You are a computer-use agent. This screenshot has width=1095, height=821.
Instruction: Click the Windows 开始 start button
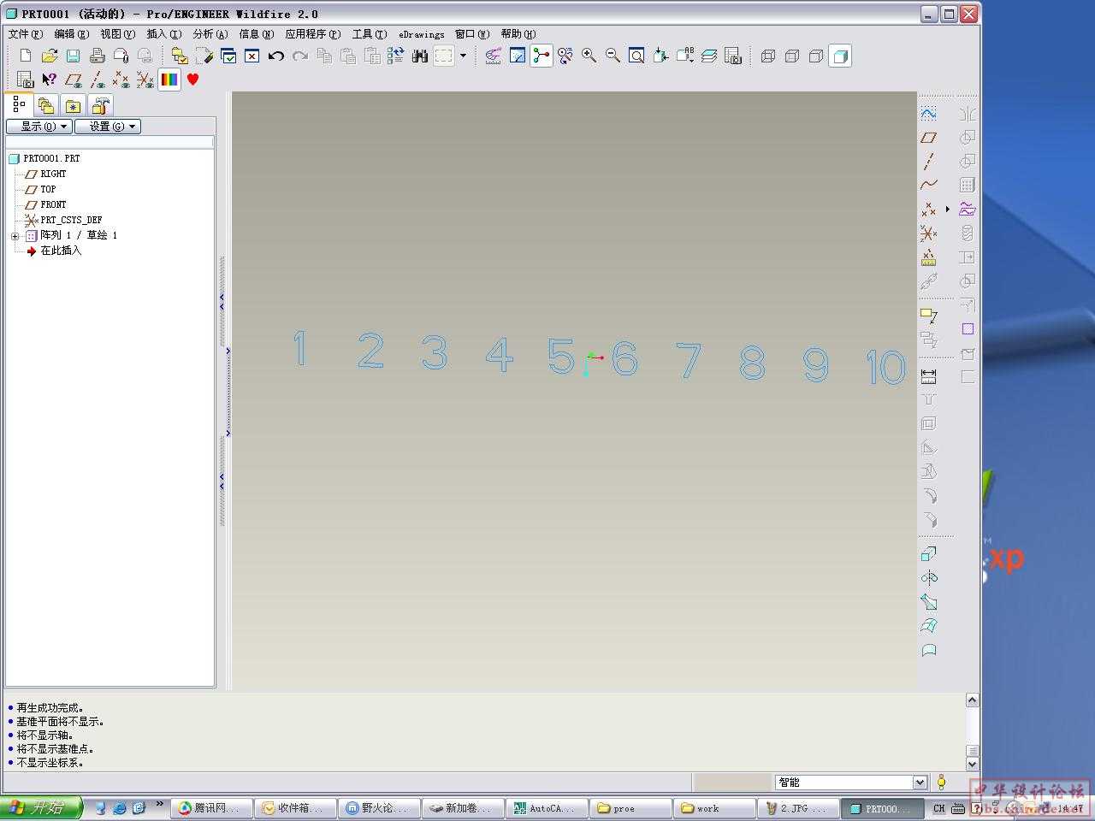40,807
